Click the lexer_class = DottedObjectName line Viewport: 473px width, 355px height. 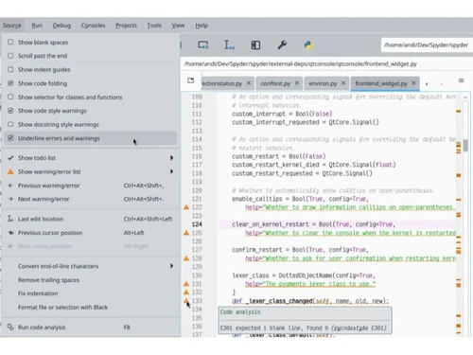tap(304, 275)
